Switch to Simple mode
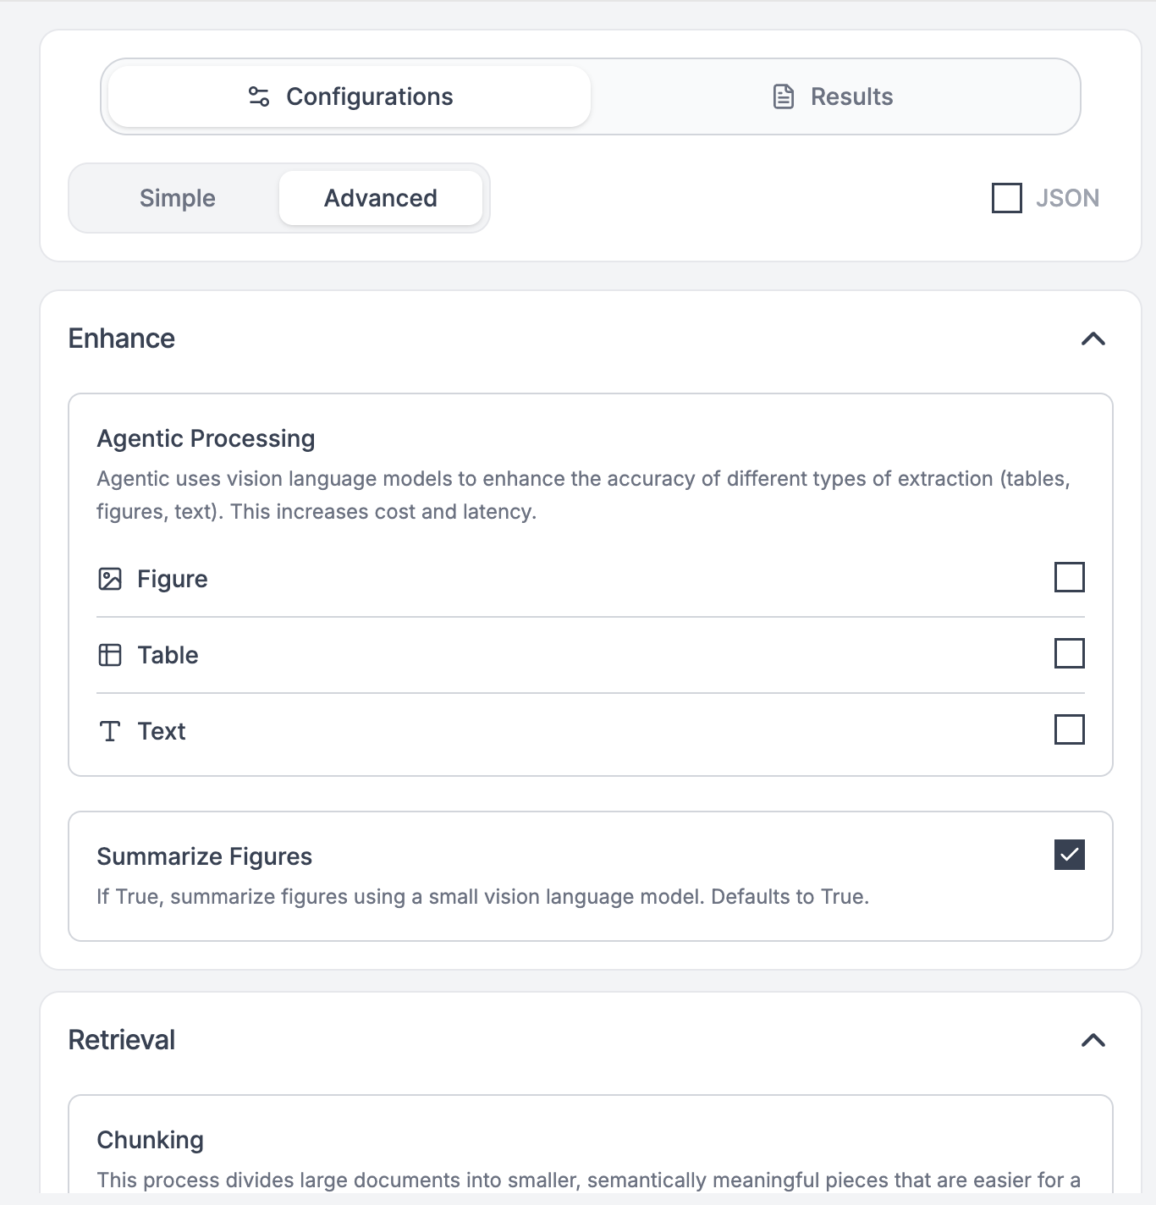The height and width of the screenshot is (1205, 1156). [x=177, y=198]
